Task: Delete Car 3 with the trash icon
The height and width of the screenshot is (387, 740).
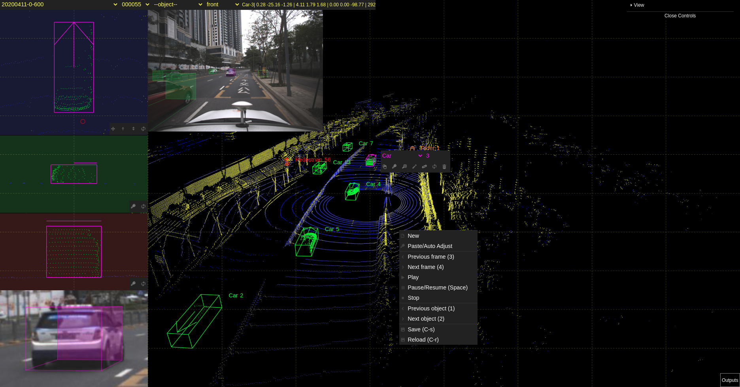Action: [x=444, y=166]
